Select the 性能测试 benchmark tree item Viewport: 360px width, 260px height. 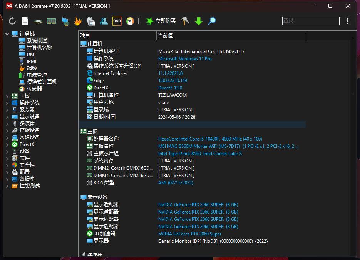tap(29, 186)
